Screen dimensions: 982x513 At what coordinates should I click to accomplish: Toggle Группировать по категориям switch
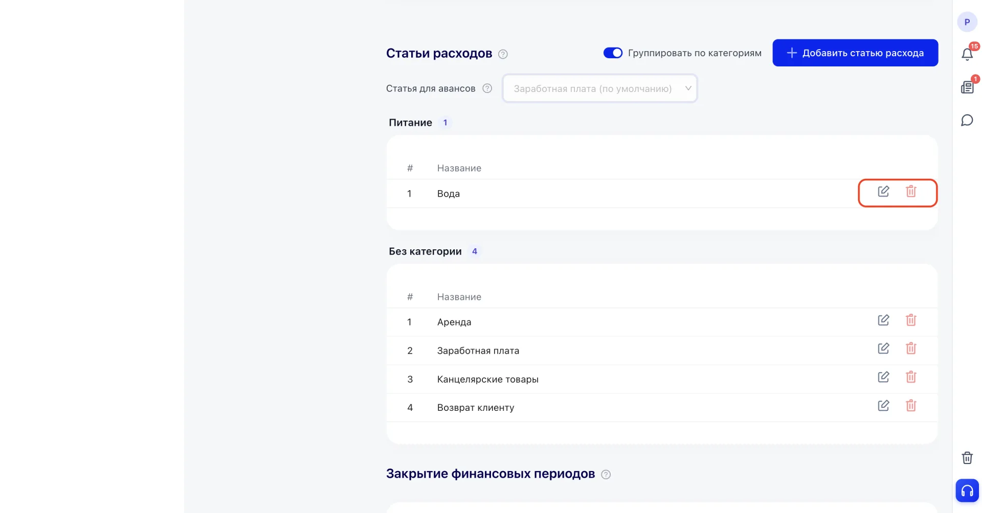point(613,53)
